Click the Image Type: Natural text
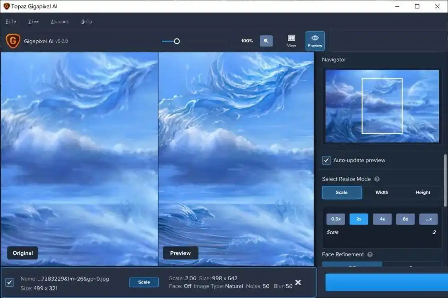The width and height of the screenshot is (448, 298). tap(218, 286)
